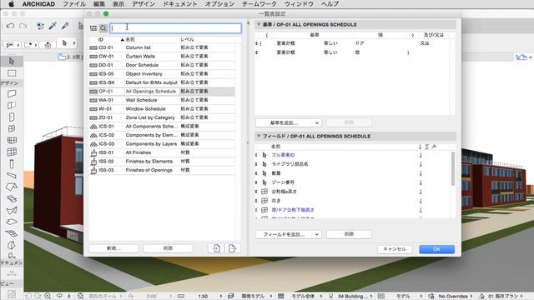This screenshot has width=534, height=300.
Task: Select the Wall tool in the toolbox
Action: click(12, 93)
